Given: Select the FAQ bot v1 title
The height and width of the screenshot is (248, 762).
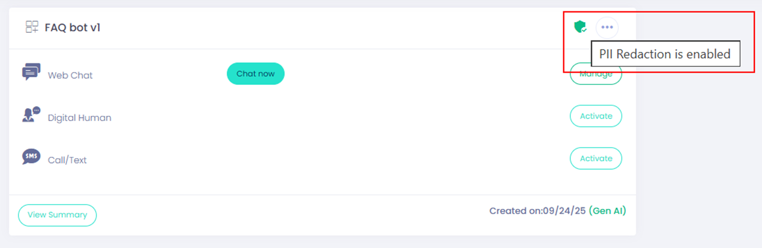Looking at the screenshot, I should pyautogui.click(x=73, y=28).
